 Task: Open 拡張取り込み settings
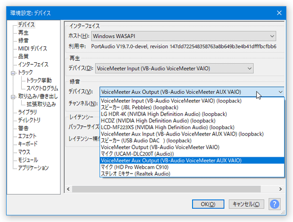[41, 104]
